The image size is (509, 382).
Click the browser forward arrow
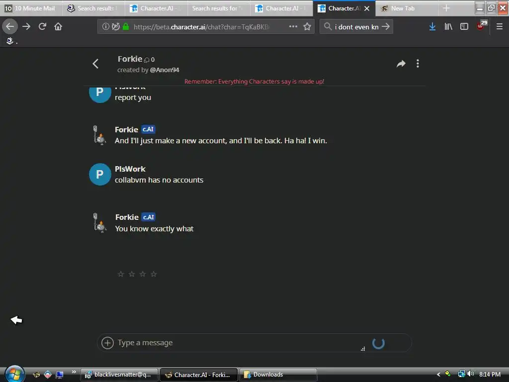pyautogui.click(x=26, y=26)
